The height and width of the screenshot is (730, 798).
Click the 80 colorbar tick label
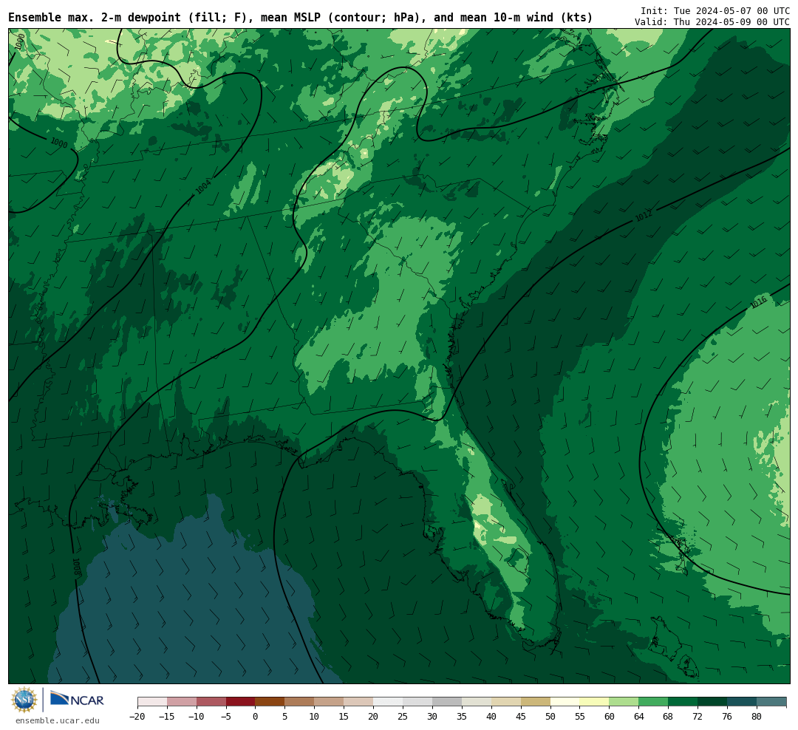[x=757, y=717]
